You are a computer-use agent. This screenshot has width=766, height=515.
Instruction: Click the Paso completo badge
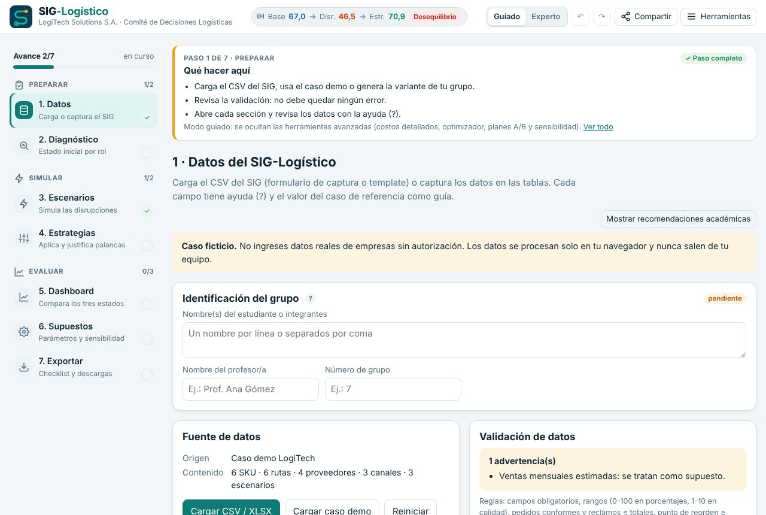[x=713, y=58]
